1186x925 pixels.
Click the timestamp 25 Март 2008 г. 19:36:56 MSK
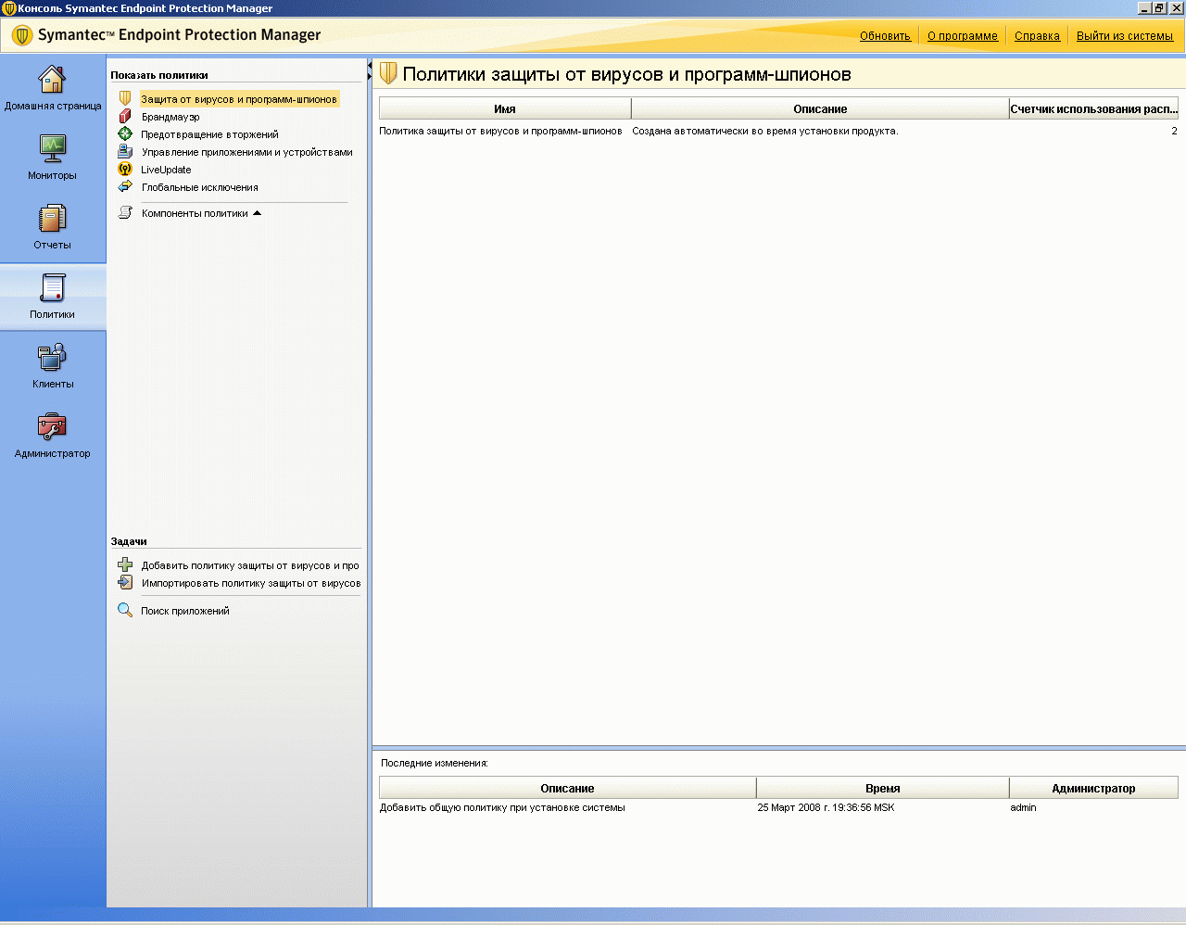826,807
